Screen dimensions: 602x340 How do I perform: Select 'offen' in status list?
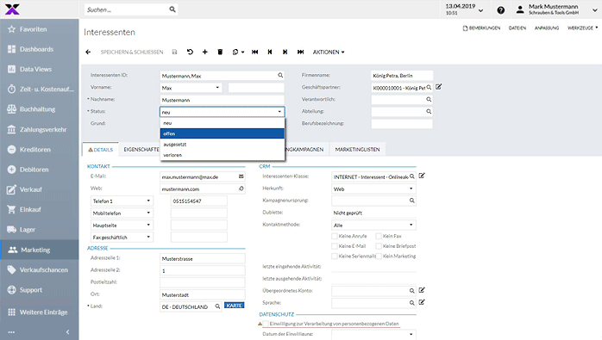[x=223, y=133]
